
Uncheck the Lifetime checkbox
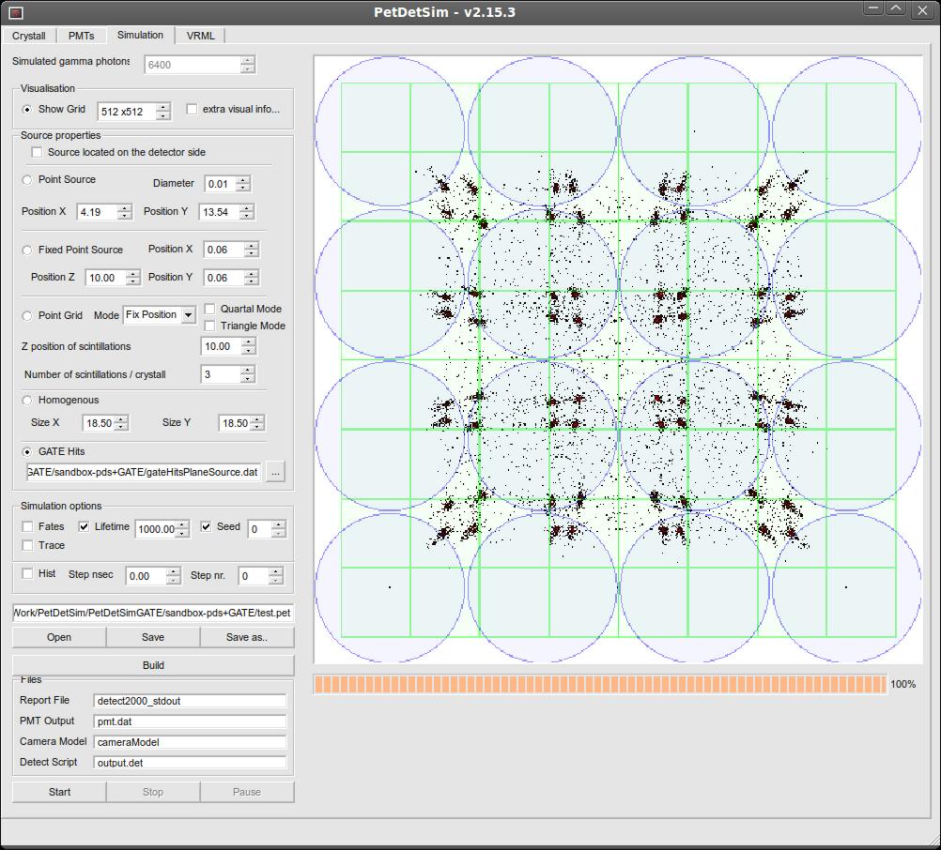84,526
